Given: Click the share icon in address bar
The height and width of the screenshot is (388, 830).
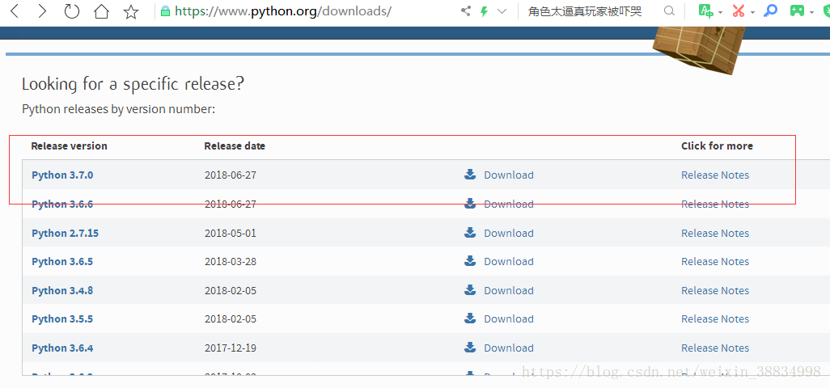Looking at the screenshot, I should click(x=466, y=11).
